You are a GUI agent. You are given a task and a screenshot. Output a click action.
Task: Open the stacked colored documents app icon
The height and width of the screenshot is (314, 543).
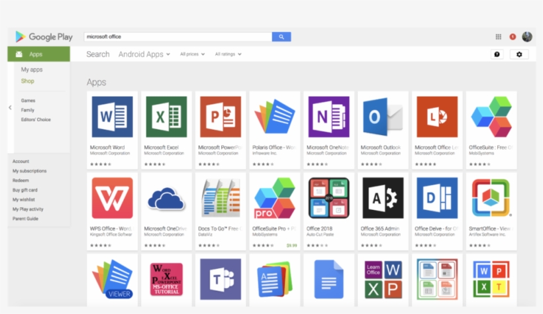(x=275, y=280)
